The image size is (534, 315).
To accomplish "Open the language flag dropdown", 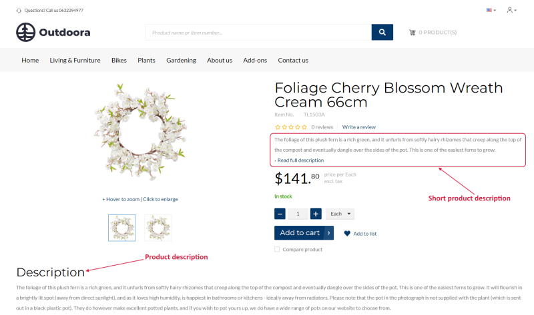I will coord(491,10).
